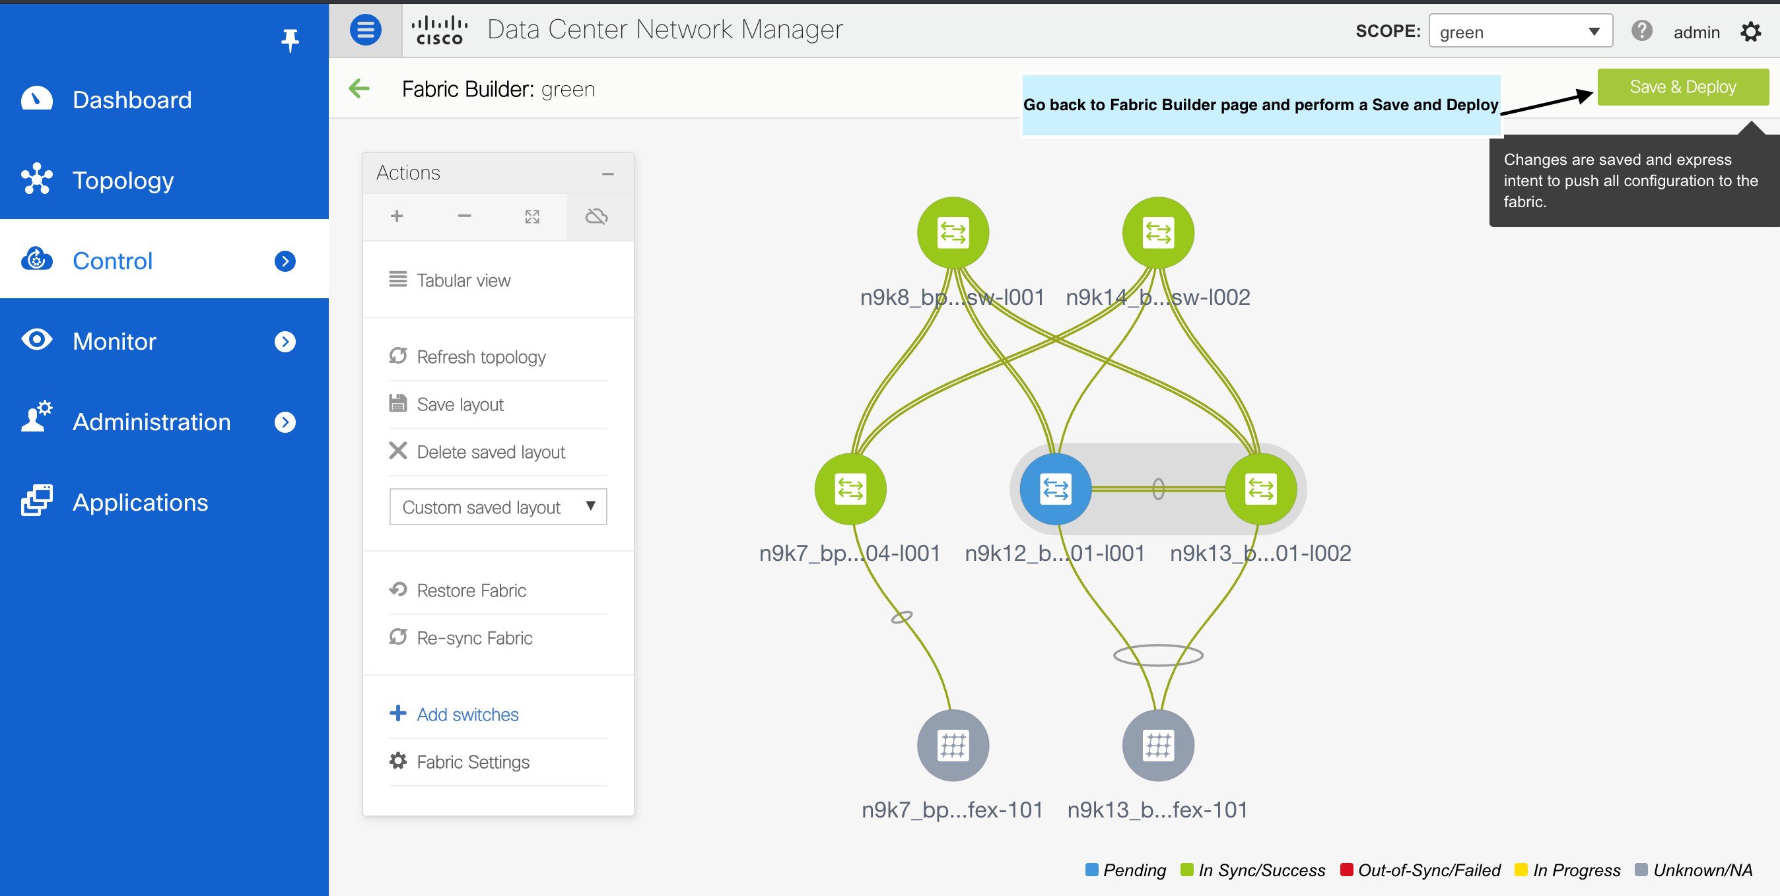Click the Fabric Builder: green title
1780x896 pixels.
click(498, 89)
